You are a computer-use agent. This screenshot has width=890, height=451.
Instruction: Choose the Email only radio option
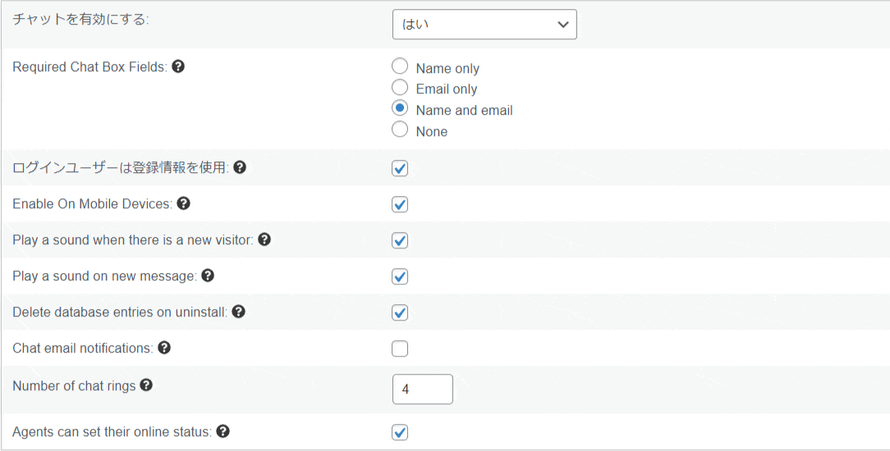pyautogui.click(x=400, y=87)
